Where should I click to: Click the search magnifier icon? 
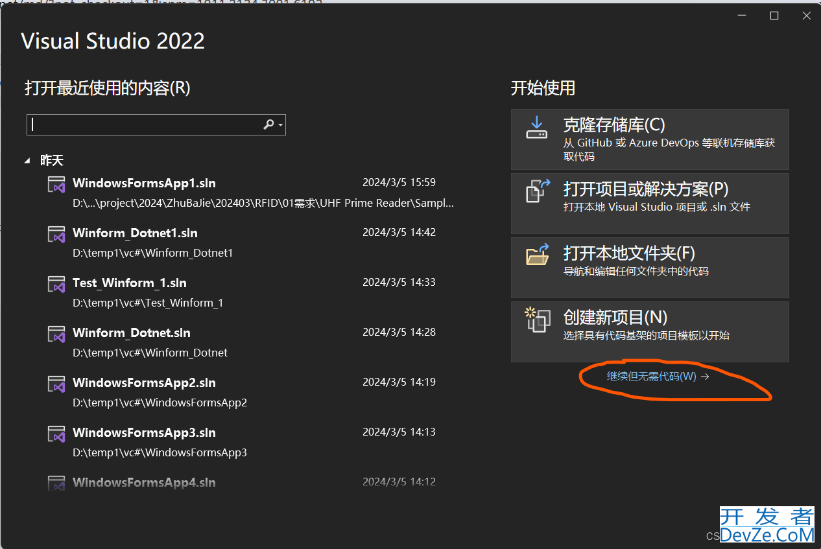[268, 124]
